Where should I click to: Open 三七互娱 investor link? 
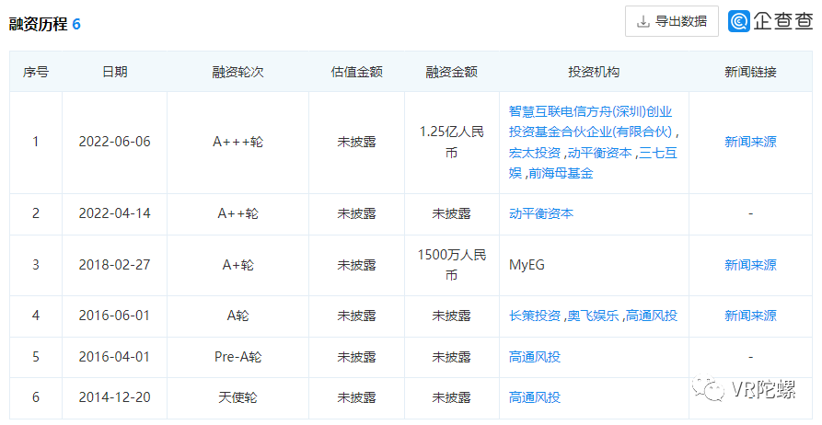[593, 163]
